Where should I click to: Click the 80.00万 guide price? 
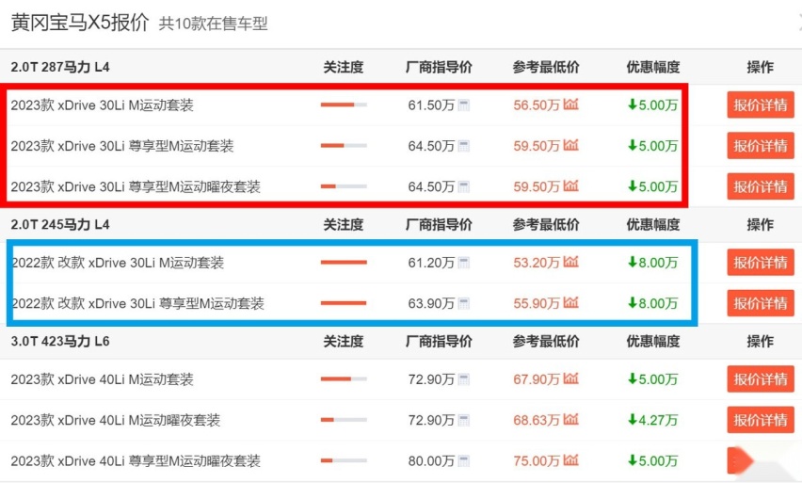click(431, 461)
